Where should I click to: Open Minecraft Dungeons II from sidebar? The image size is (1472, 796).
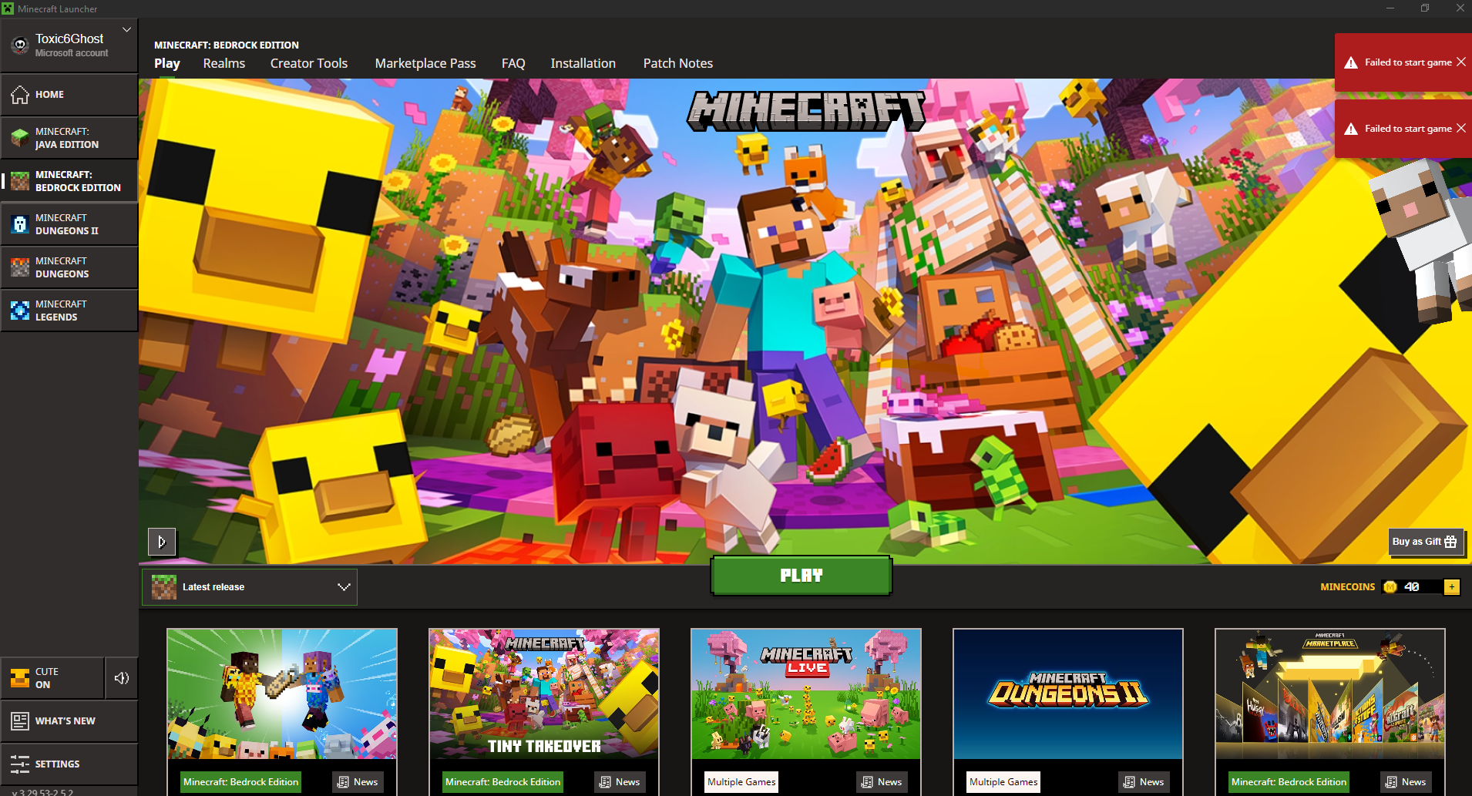coord(69,224)
